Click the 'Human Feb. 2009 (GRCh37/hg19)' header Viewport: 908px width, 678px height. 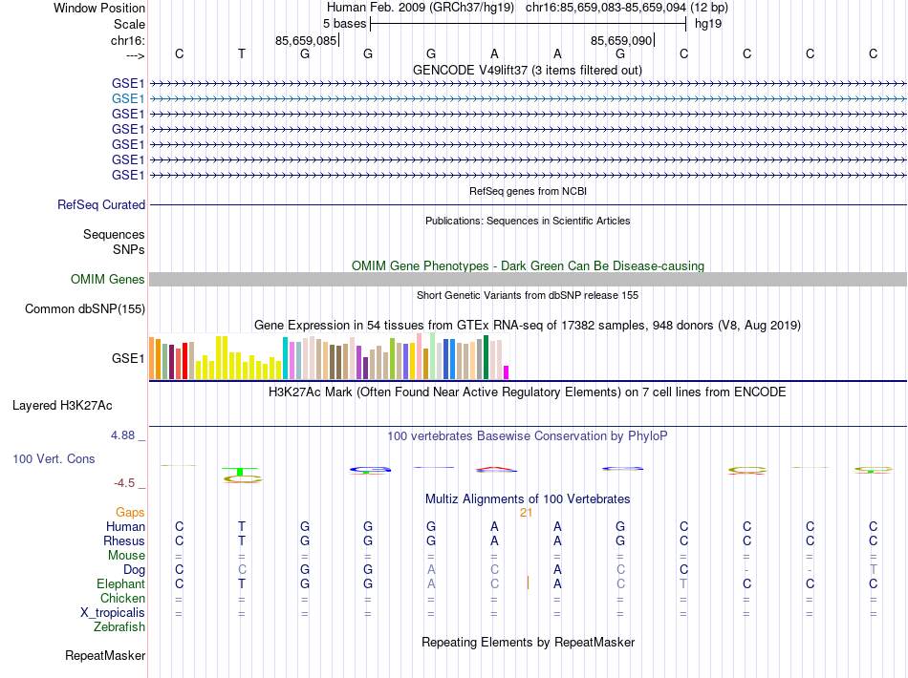[x=421, y=8]
